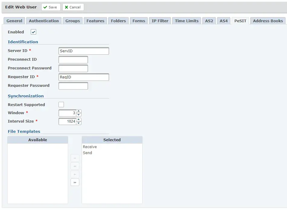The width and height of the screenshot is (287, 210).
Task: Click the single left arrow transfer icon
Action: (75, 174)
